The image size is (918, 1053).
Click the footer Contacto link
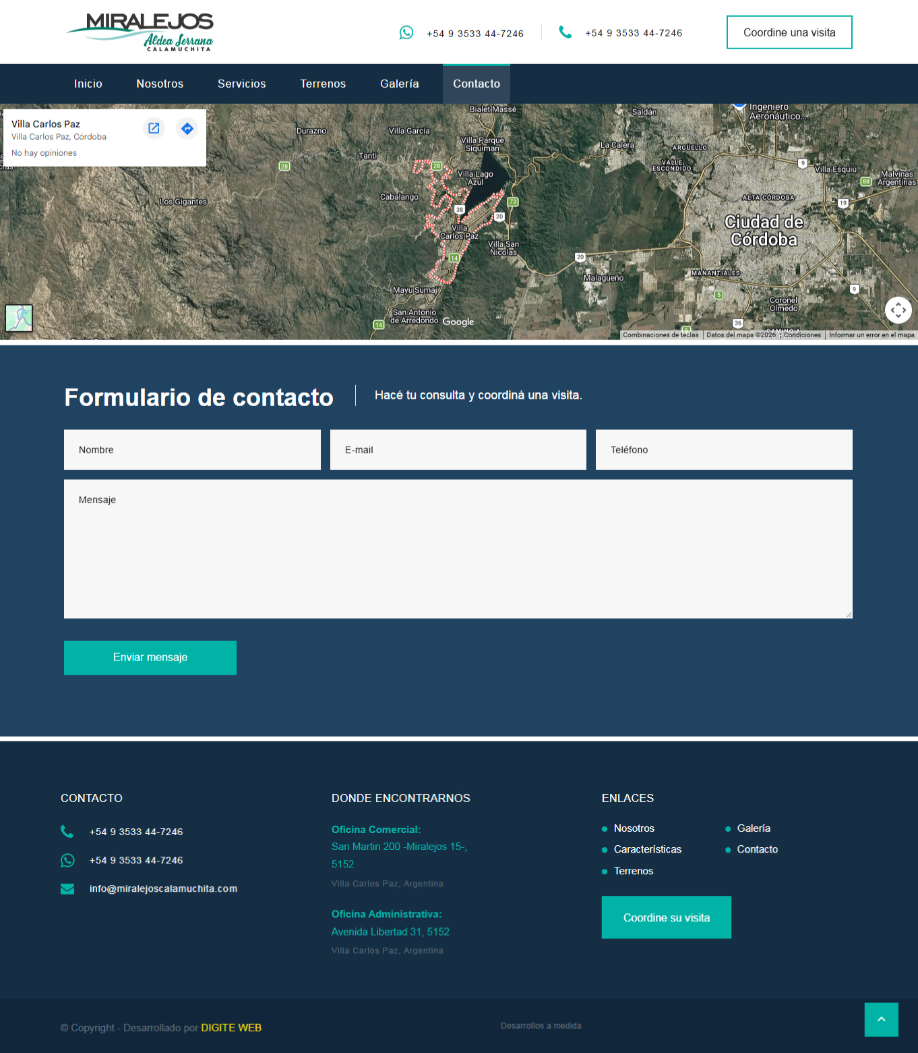(758, 849)
